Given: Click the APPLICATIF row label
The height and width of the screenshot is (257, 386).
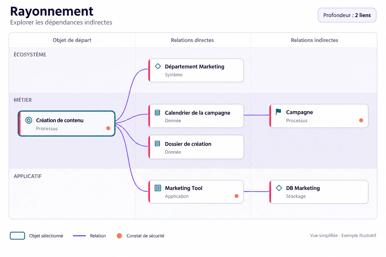Looking at the screenshot, I should 28,176.
